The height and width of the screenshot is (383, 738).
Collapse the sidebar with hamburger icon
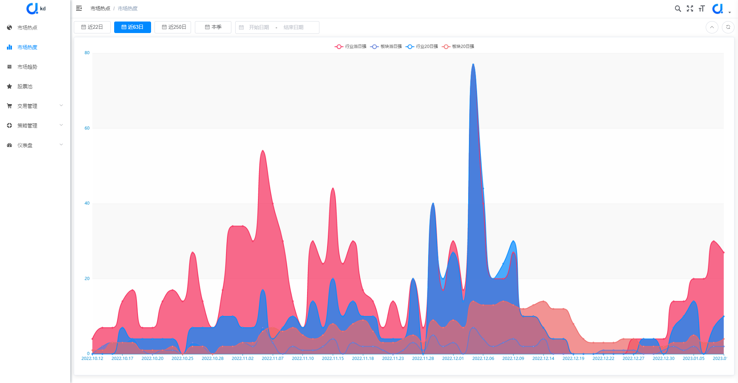click(79, 8)
